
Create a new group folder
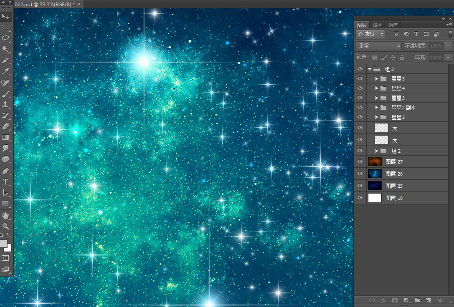417,300
